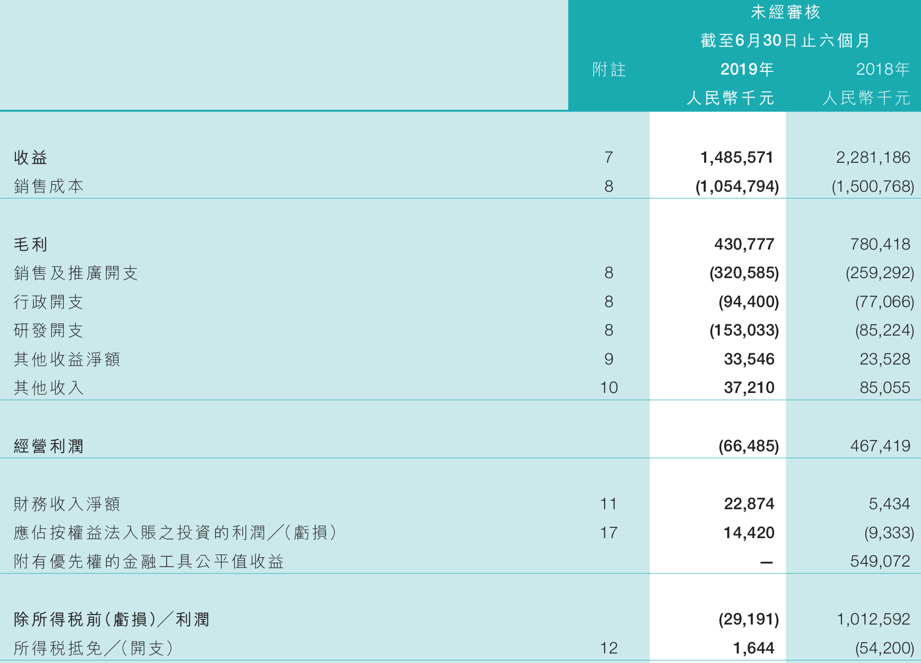Click the 2018 revenue figure 2,281,186

click(x=873, y=157)
